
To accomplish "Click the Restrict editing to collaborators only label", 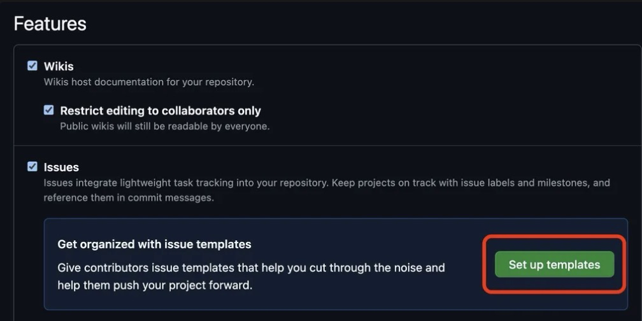I will (x=160, y=111).
